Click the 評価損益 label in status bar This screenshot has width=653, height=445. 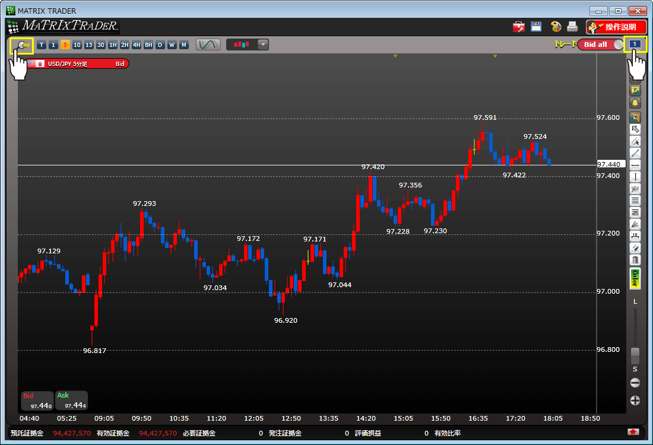tap(368, 433)
